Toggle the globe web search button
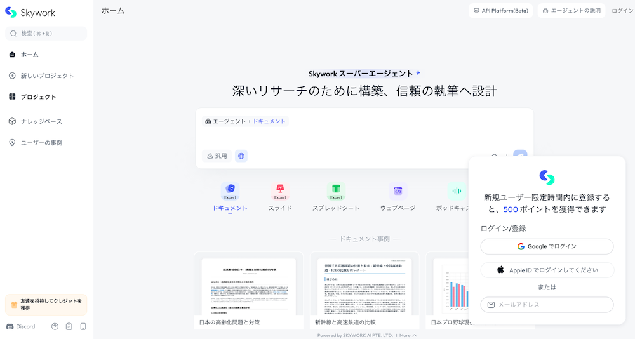The image size is (635, 339). [x=241, y=156]
